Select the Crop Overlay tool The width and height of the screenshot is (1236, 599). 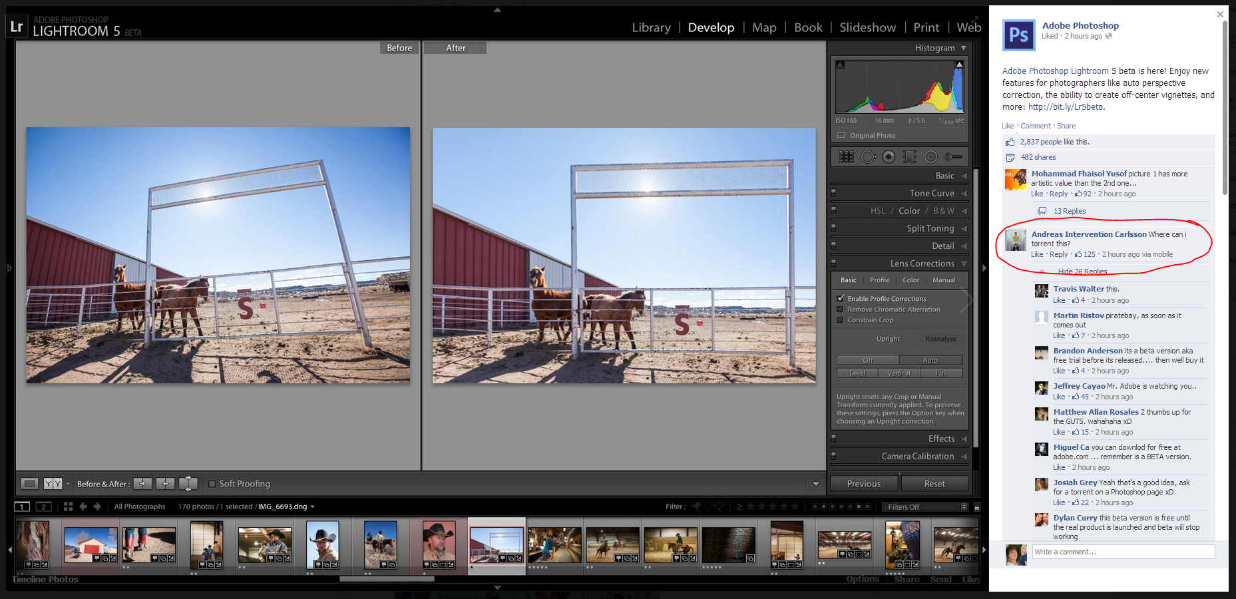[846, 157]
